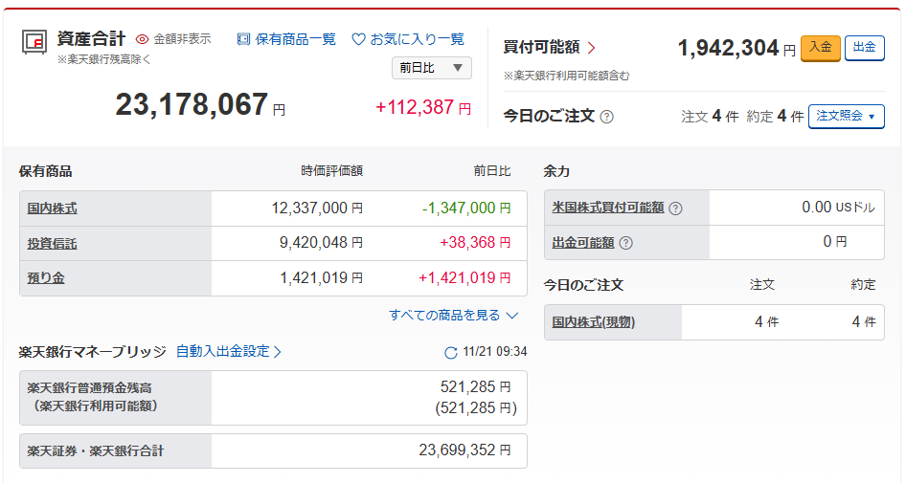The image size is (906, 483).
Task: Select the 預り金 row link
Action: coord(46,278)
